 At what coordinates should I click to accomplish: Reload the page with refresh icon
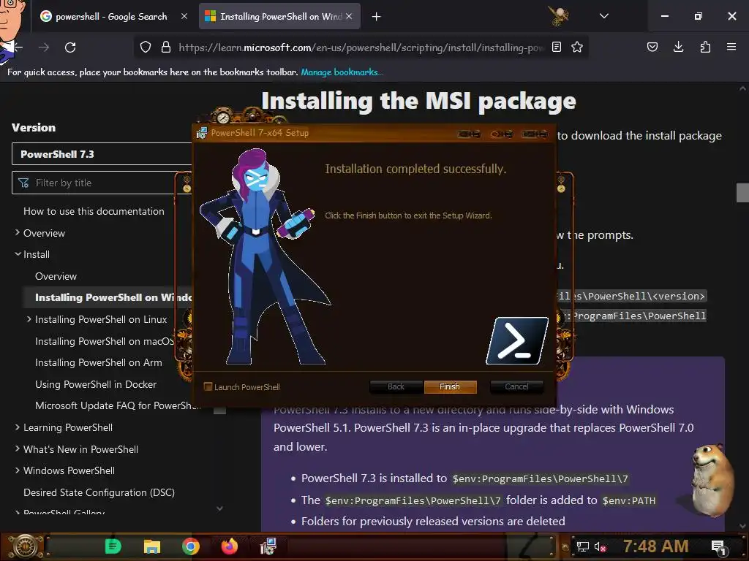(70, 47)
